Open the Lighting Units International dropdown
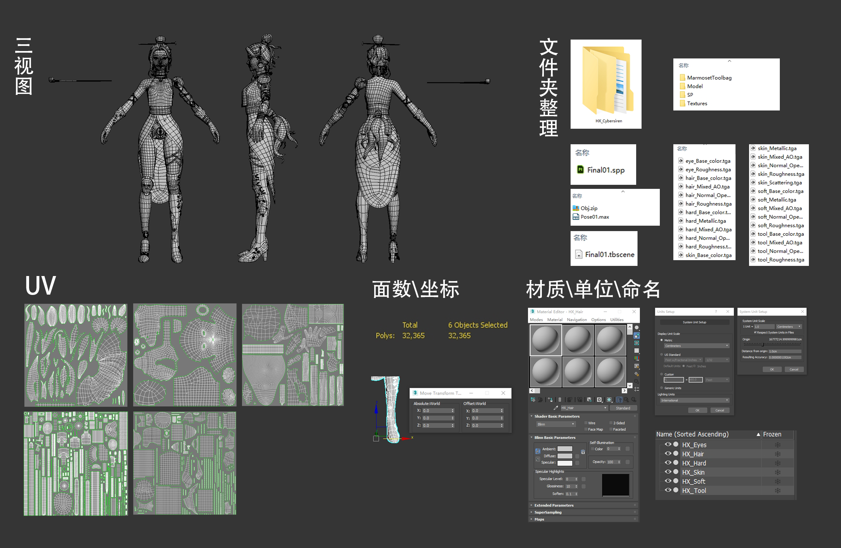Viewport: 841px width, 548px height. click(x=694, y=400)
